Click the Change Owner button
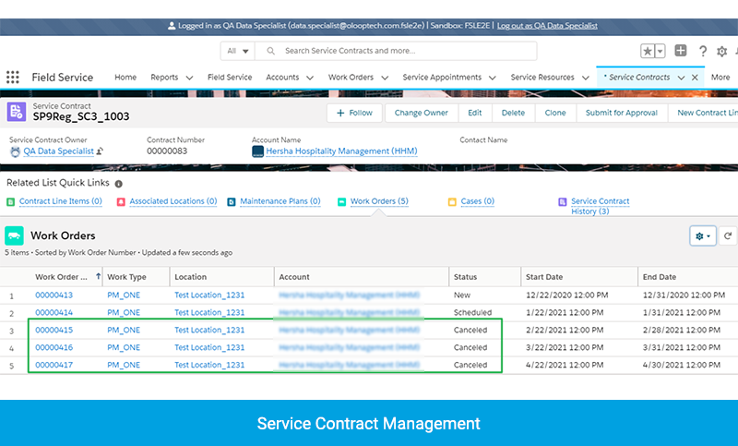738x446 pixels. [x=422, y=113]
